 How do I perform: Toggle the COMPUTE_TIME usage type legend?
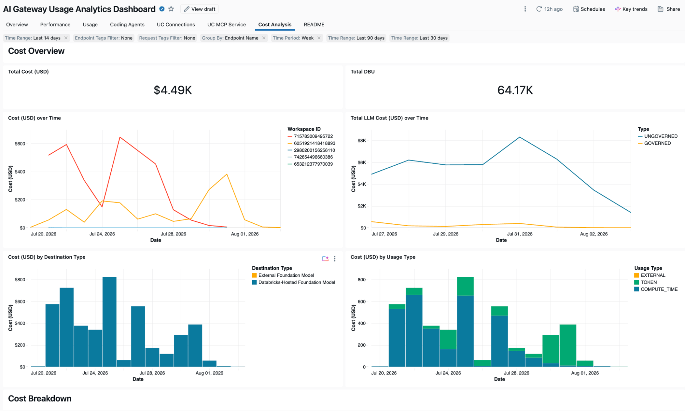(656, 289)
